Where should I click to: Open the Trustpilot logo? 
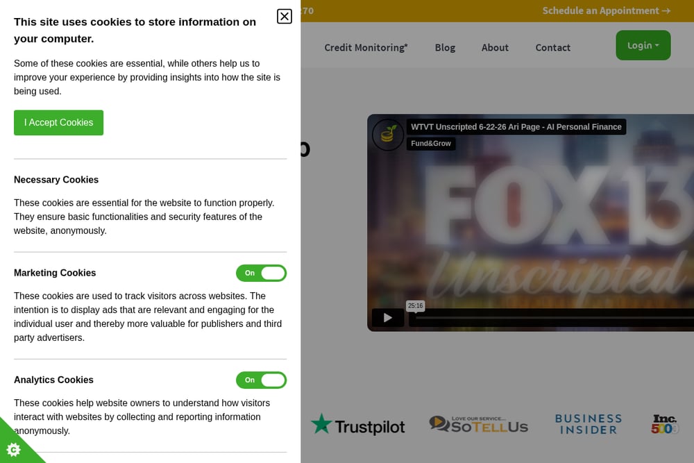point(357,425)
